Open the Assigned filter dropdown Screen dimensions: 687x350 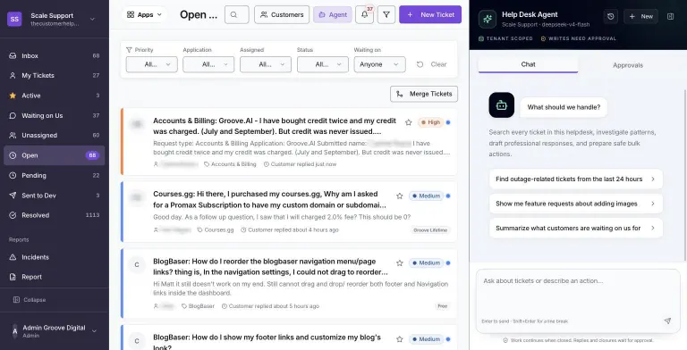[x=266, y=64]
